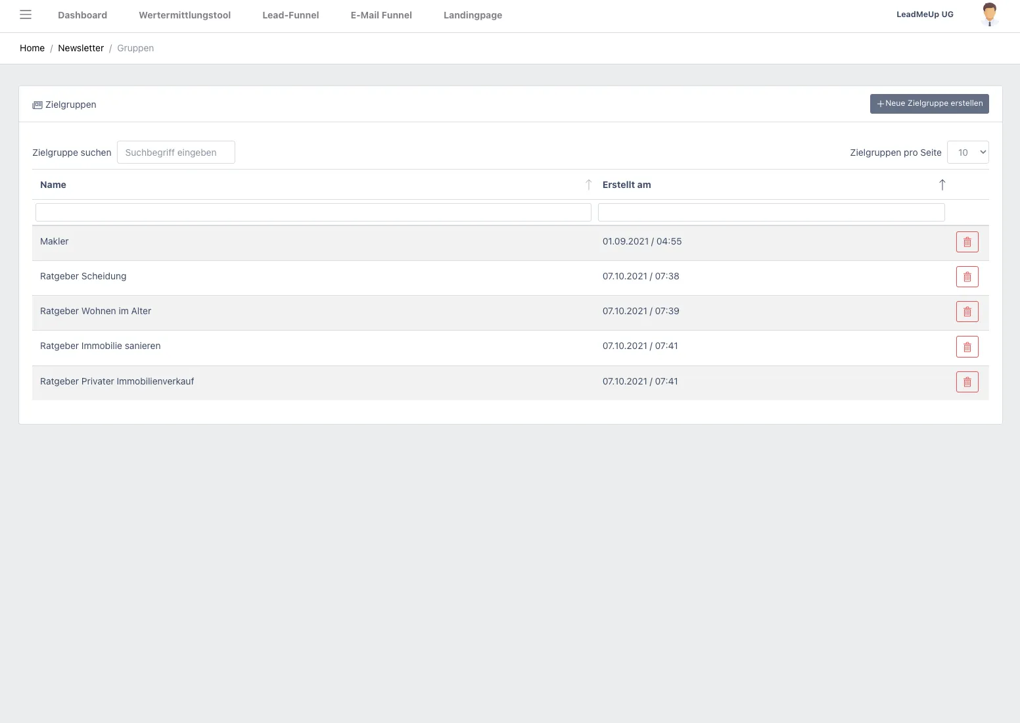Viewport: 1020px width, 723px height.
Task: Click the Name column filter field
Action: (313, 212)
